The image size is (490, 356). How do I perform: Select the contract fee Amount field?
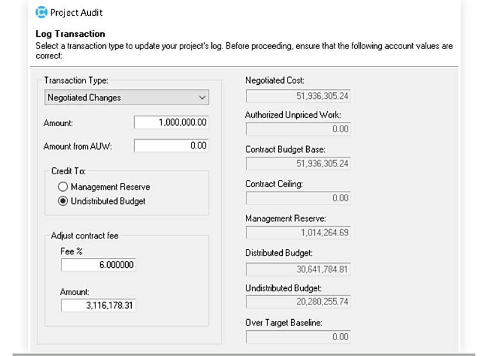point(98,305)
